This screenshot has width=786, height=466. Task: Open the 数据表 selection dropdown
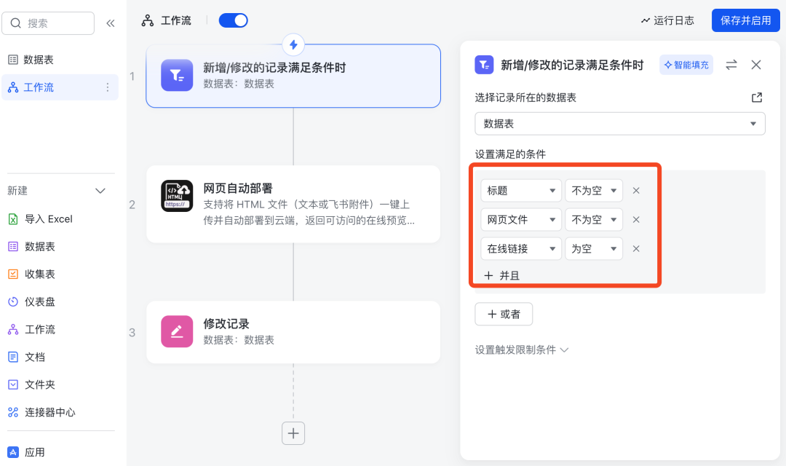[x=620, y=123]
